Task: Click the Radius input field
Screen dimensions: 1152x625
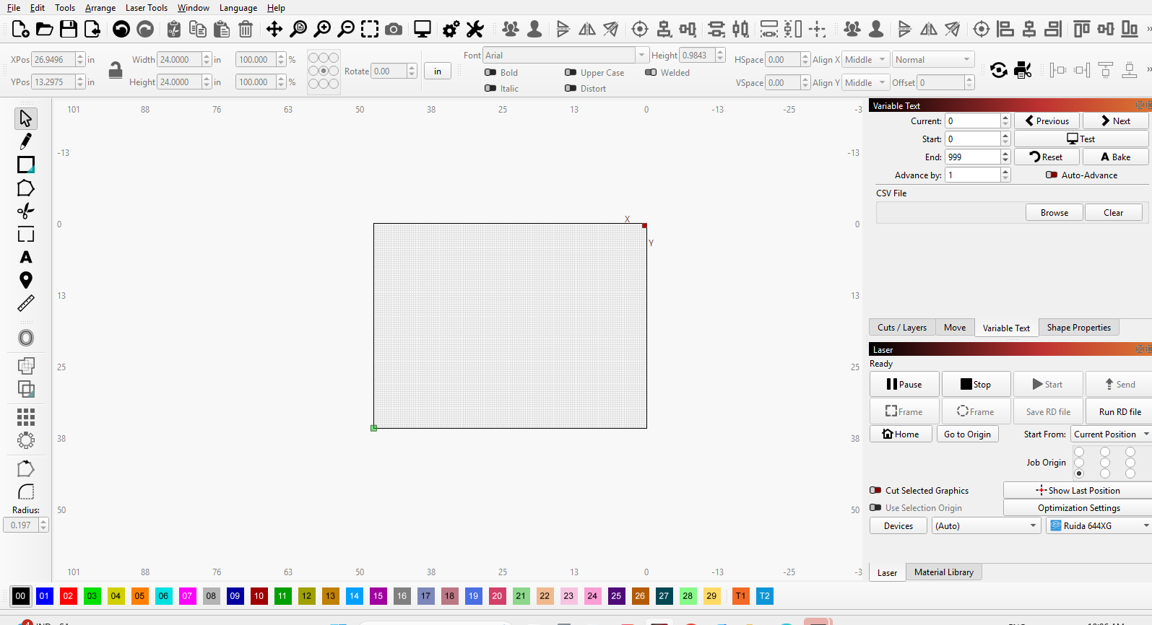Action: point(22,525)
